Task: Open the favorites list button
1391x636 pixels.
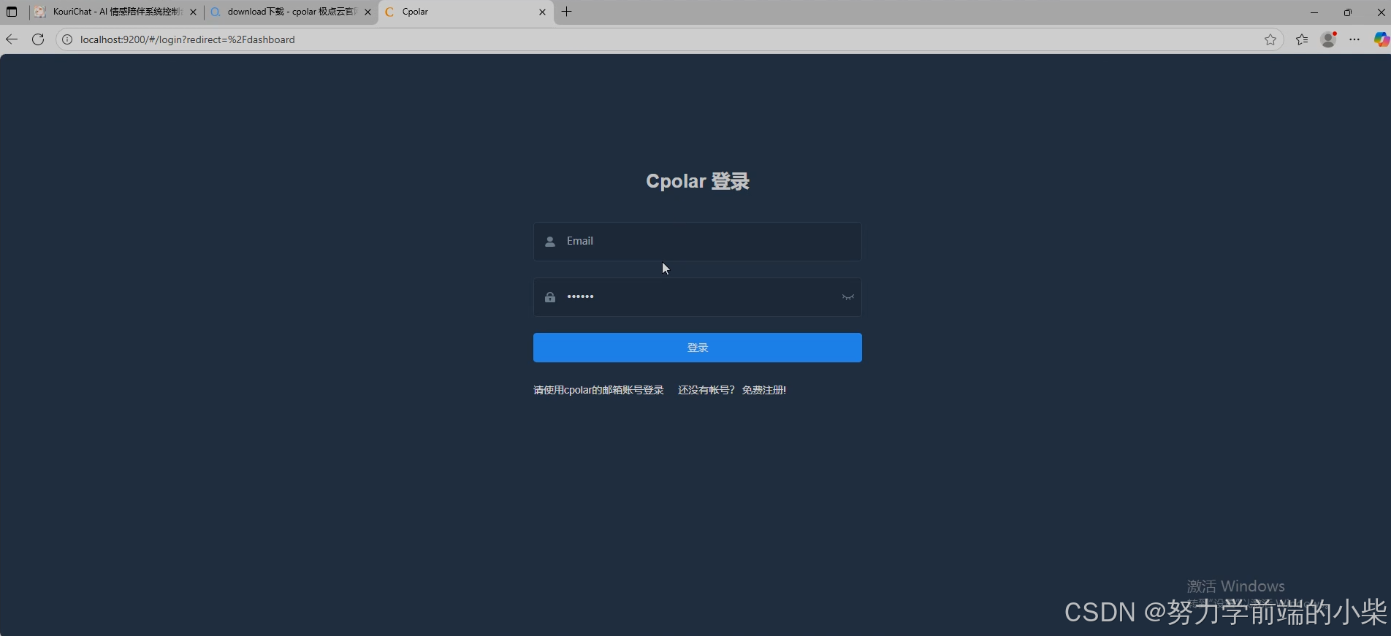Action: pos(1302,39)
